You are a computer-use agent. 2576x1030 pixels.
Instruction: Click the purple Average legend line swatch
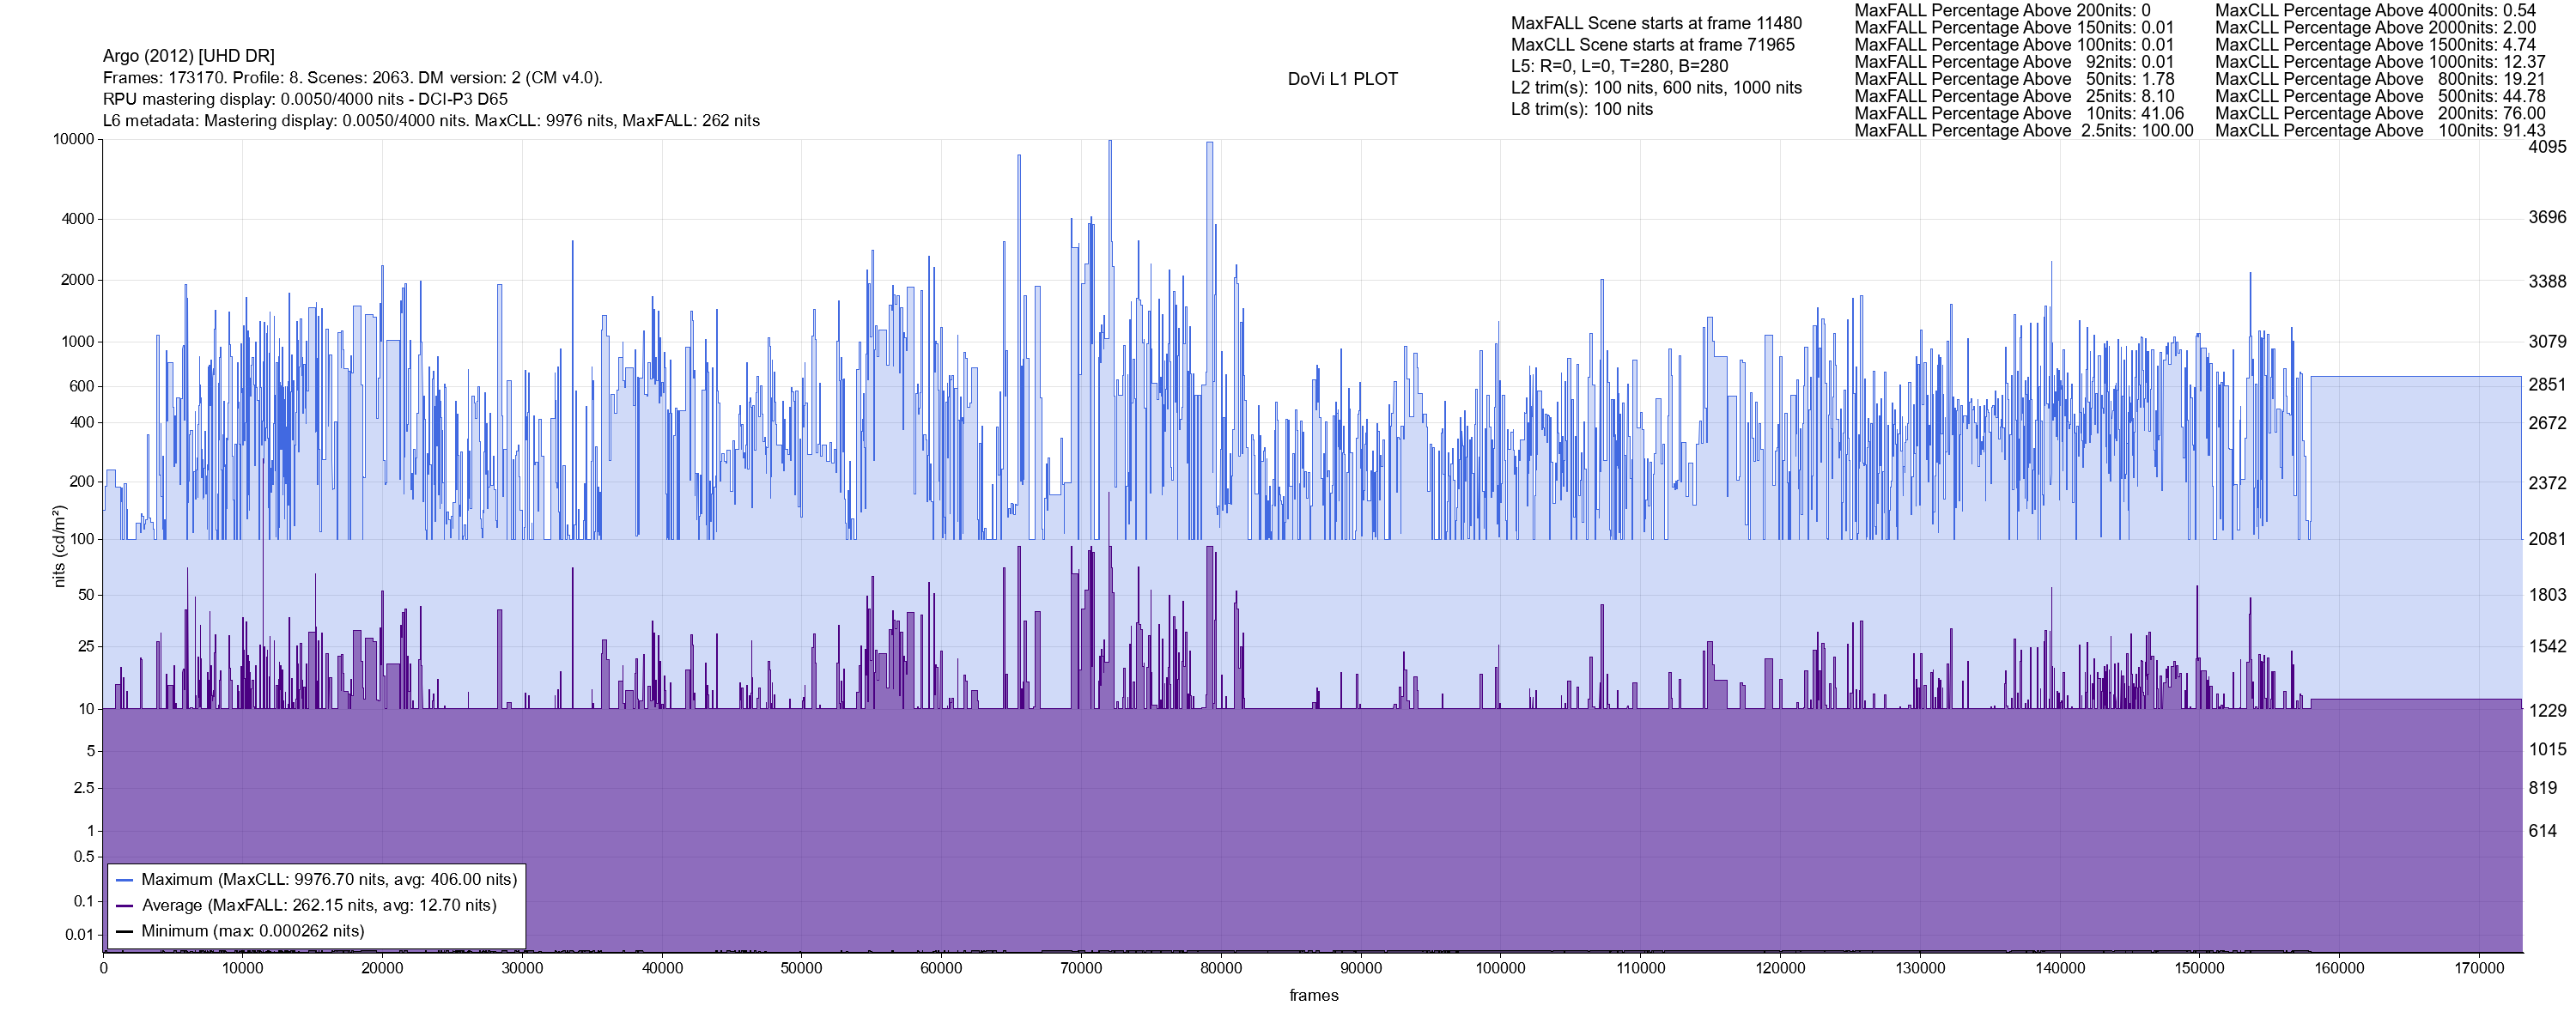pyautogui.click(x=125, y=906)
